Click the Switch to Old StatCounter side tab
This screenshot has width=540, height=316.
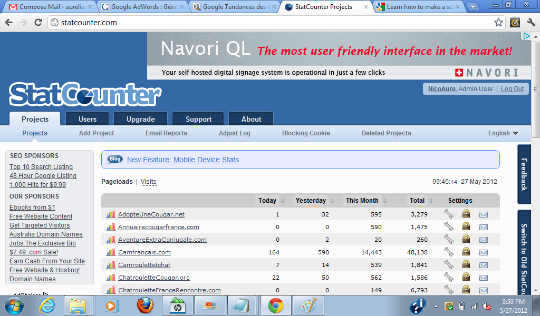click(524, 252)
